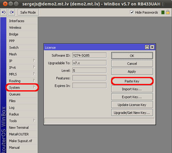Click the Paste Key button
Screen dimensions: 172x153
(132, 81)
